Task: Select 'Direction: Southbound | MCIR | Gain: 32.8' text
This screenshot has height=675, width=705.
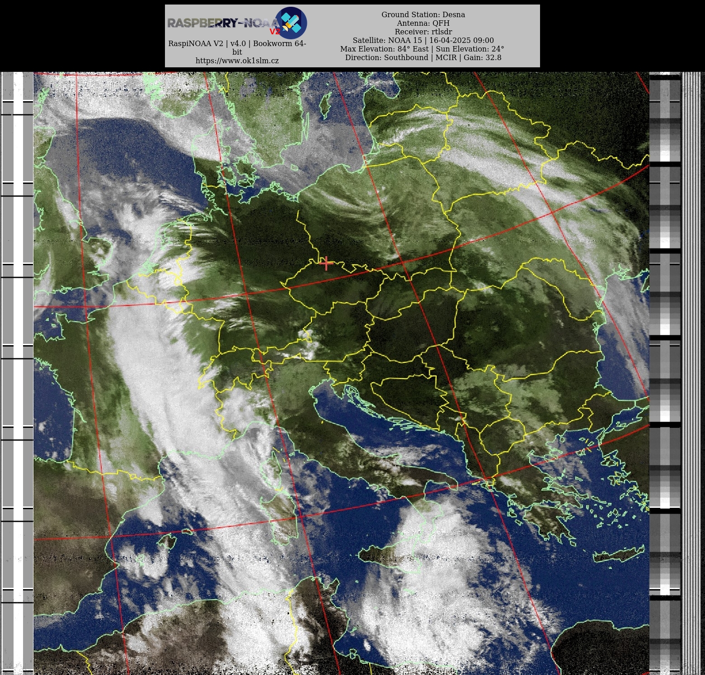Action: 423,57
